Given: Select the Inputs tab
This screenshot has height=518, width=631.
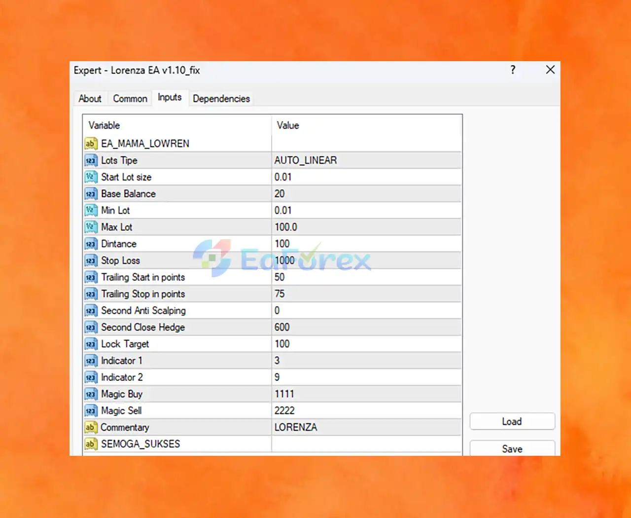Looking at the screenshot, I should point(170,98).
